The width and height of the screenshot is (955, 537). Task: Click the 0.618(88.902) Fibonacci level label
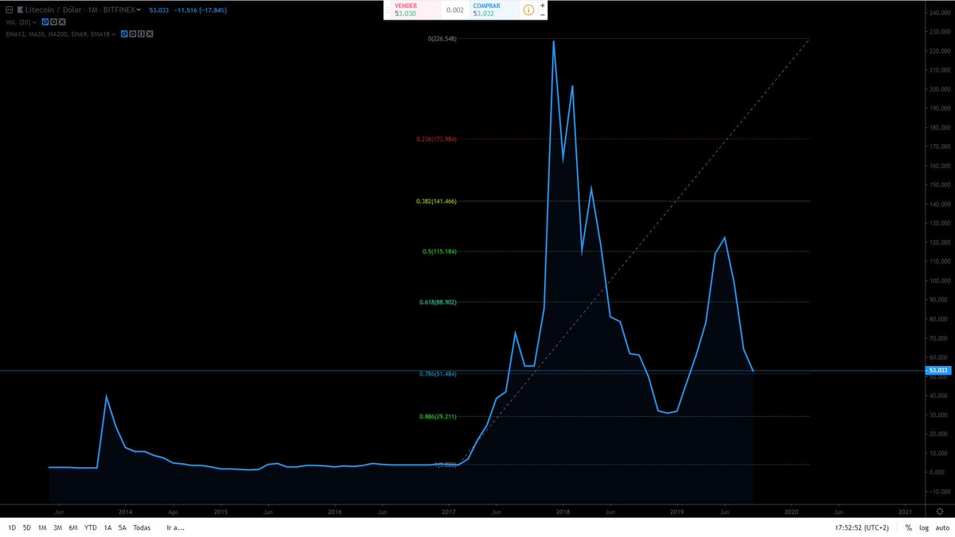(437, 302)
